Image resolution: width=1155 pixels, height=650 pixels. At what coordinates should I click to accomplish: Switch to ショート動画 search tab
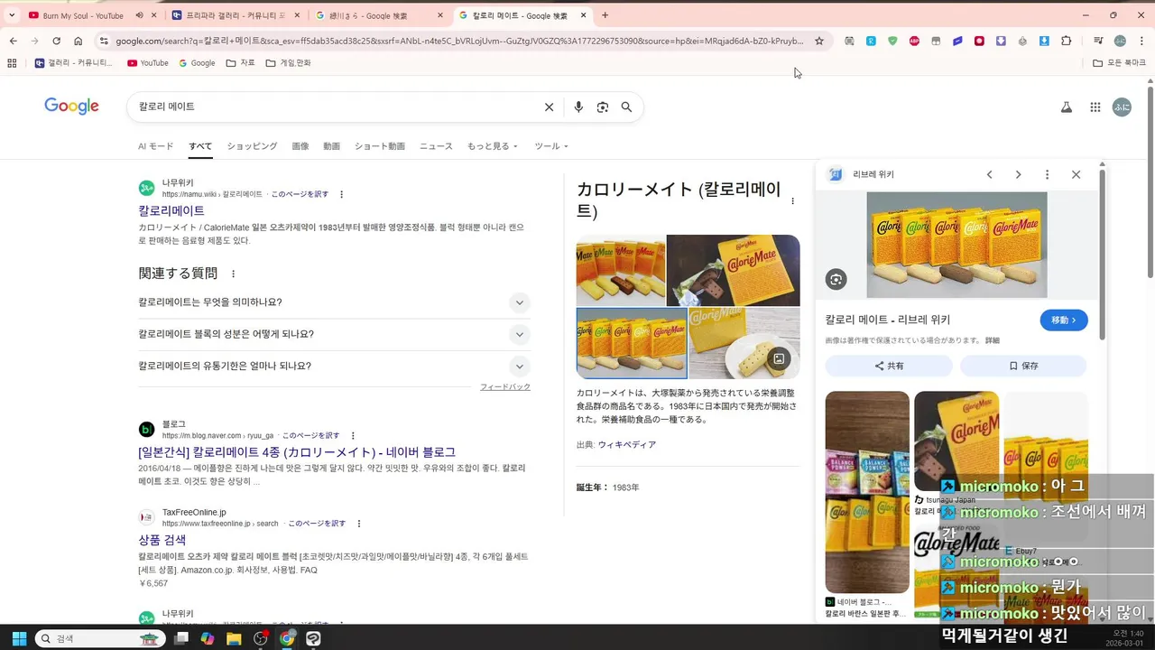coord(379,146)
